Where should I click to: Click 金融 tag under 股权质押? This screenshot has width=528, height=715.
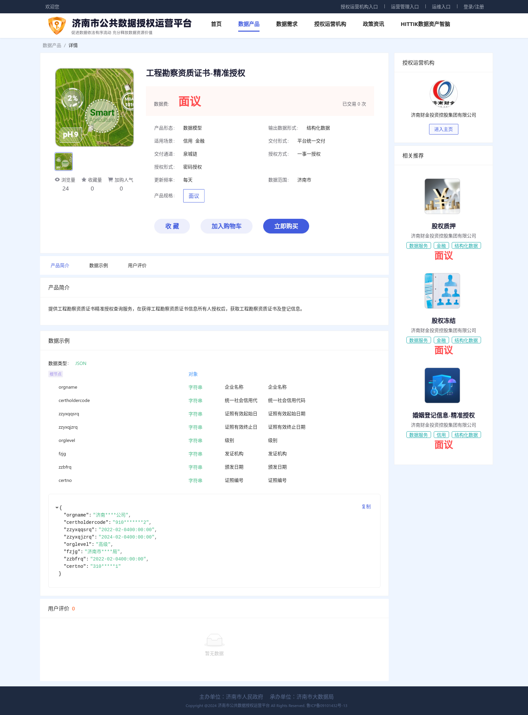click(441, 246)
